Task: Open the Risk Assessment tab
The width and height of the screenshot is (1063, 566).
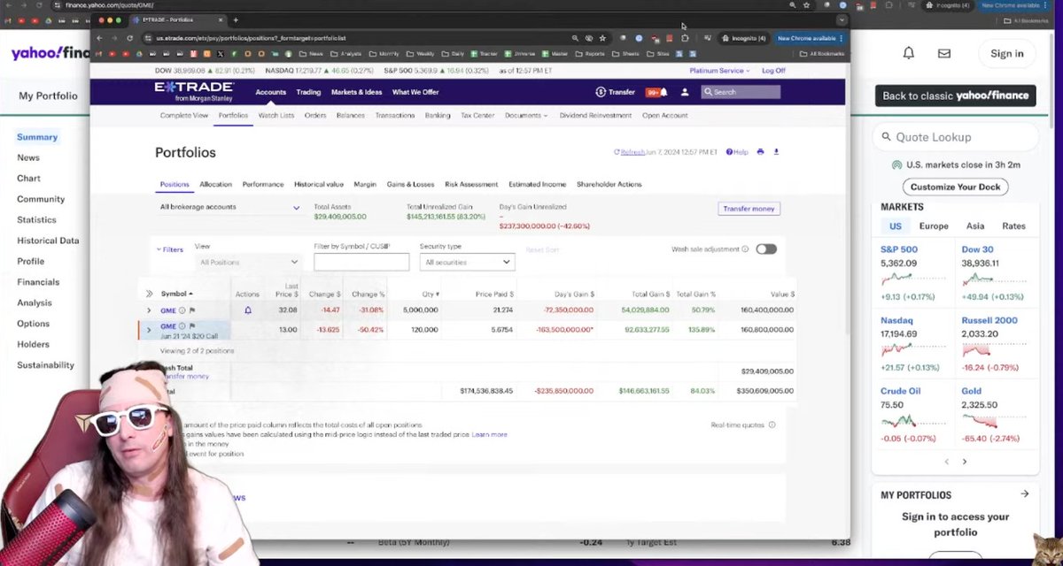Action: point(471,184)
